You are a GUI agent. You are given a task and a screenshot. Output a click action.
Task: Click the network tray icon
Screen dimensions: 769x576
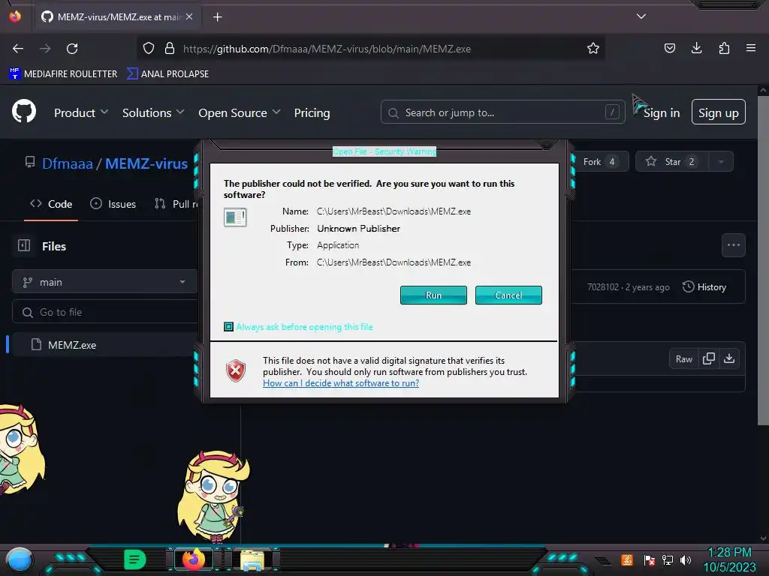point(668,559)
